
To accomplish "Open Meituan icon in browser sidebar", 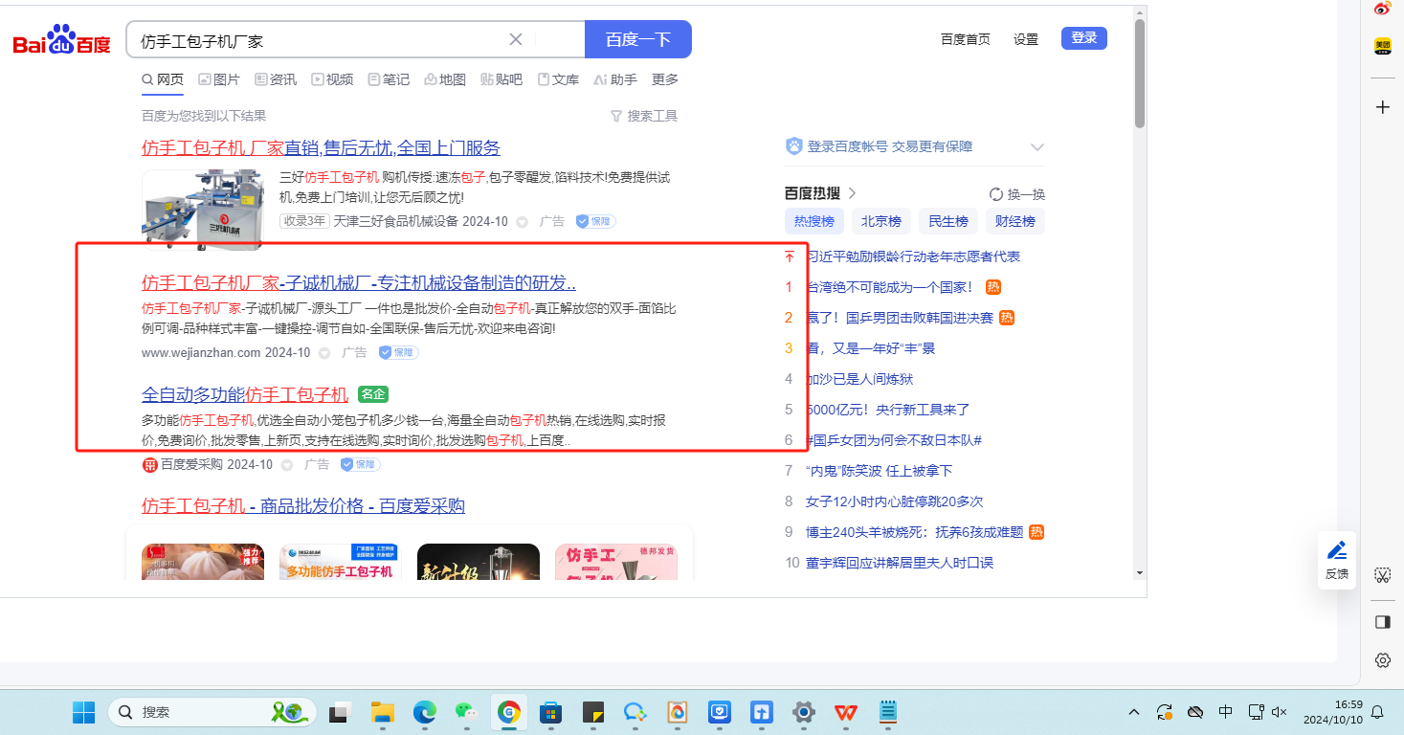I will point(1382,45).
